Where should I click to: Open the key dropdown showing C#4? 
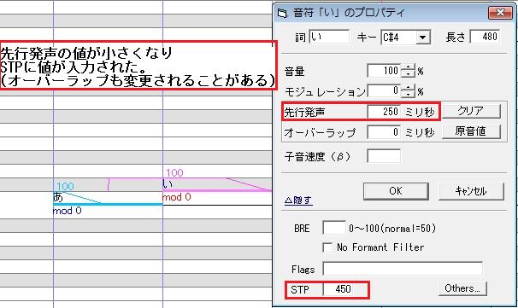coord(422,38)
